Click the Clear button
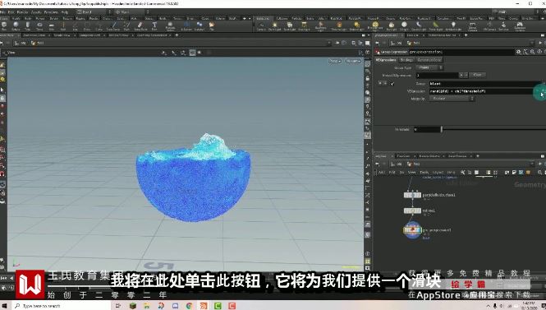Screen dimensions: 546x310 pos(477,75)
